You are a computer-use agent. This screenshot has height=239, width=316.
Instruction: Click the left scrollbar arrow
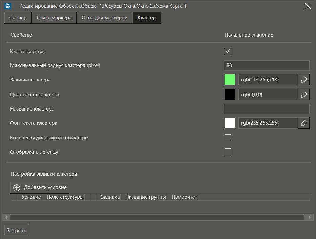tap(5, 217)
